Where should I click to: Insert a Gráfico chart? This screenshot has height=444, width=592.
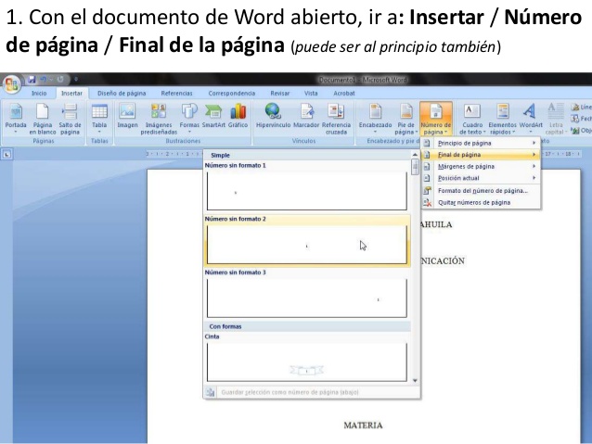pos(238,116)
